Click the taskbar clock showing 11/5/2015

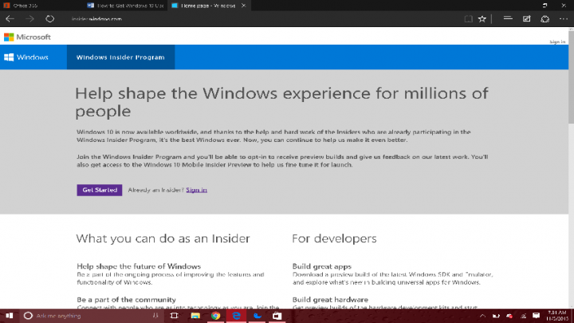click(556, 316)
